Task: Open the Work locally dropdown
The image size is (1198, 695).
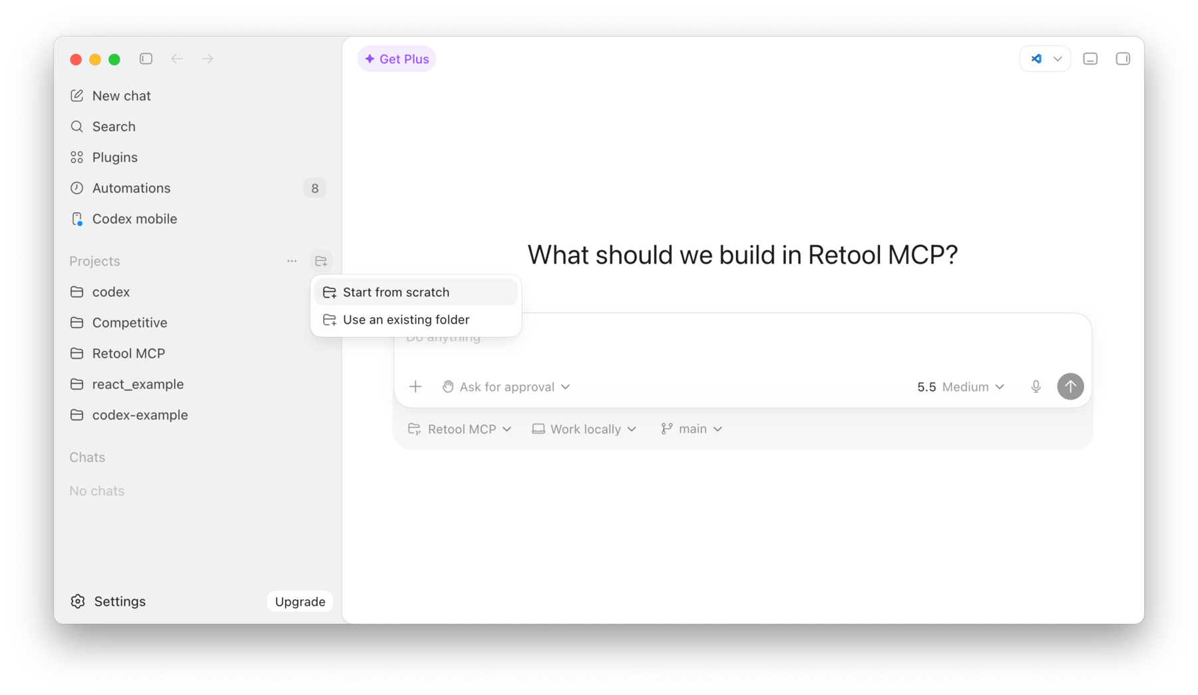Action: click(x=584, y=429)
